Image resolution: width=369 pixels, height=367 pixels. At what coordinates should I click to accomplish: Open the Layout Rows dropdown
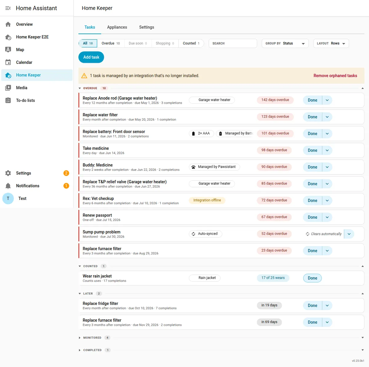[x=331, y=43]
